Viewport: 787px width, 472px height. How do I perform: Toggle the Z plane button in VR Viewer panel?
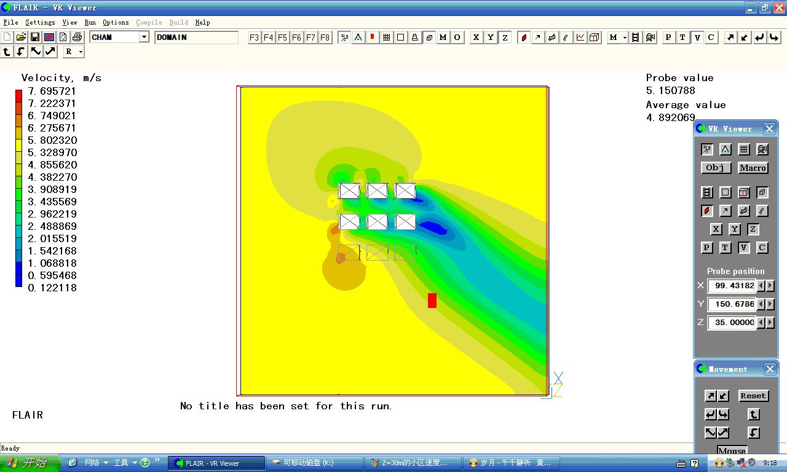(753, 229)
